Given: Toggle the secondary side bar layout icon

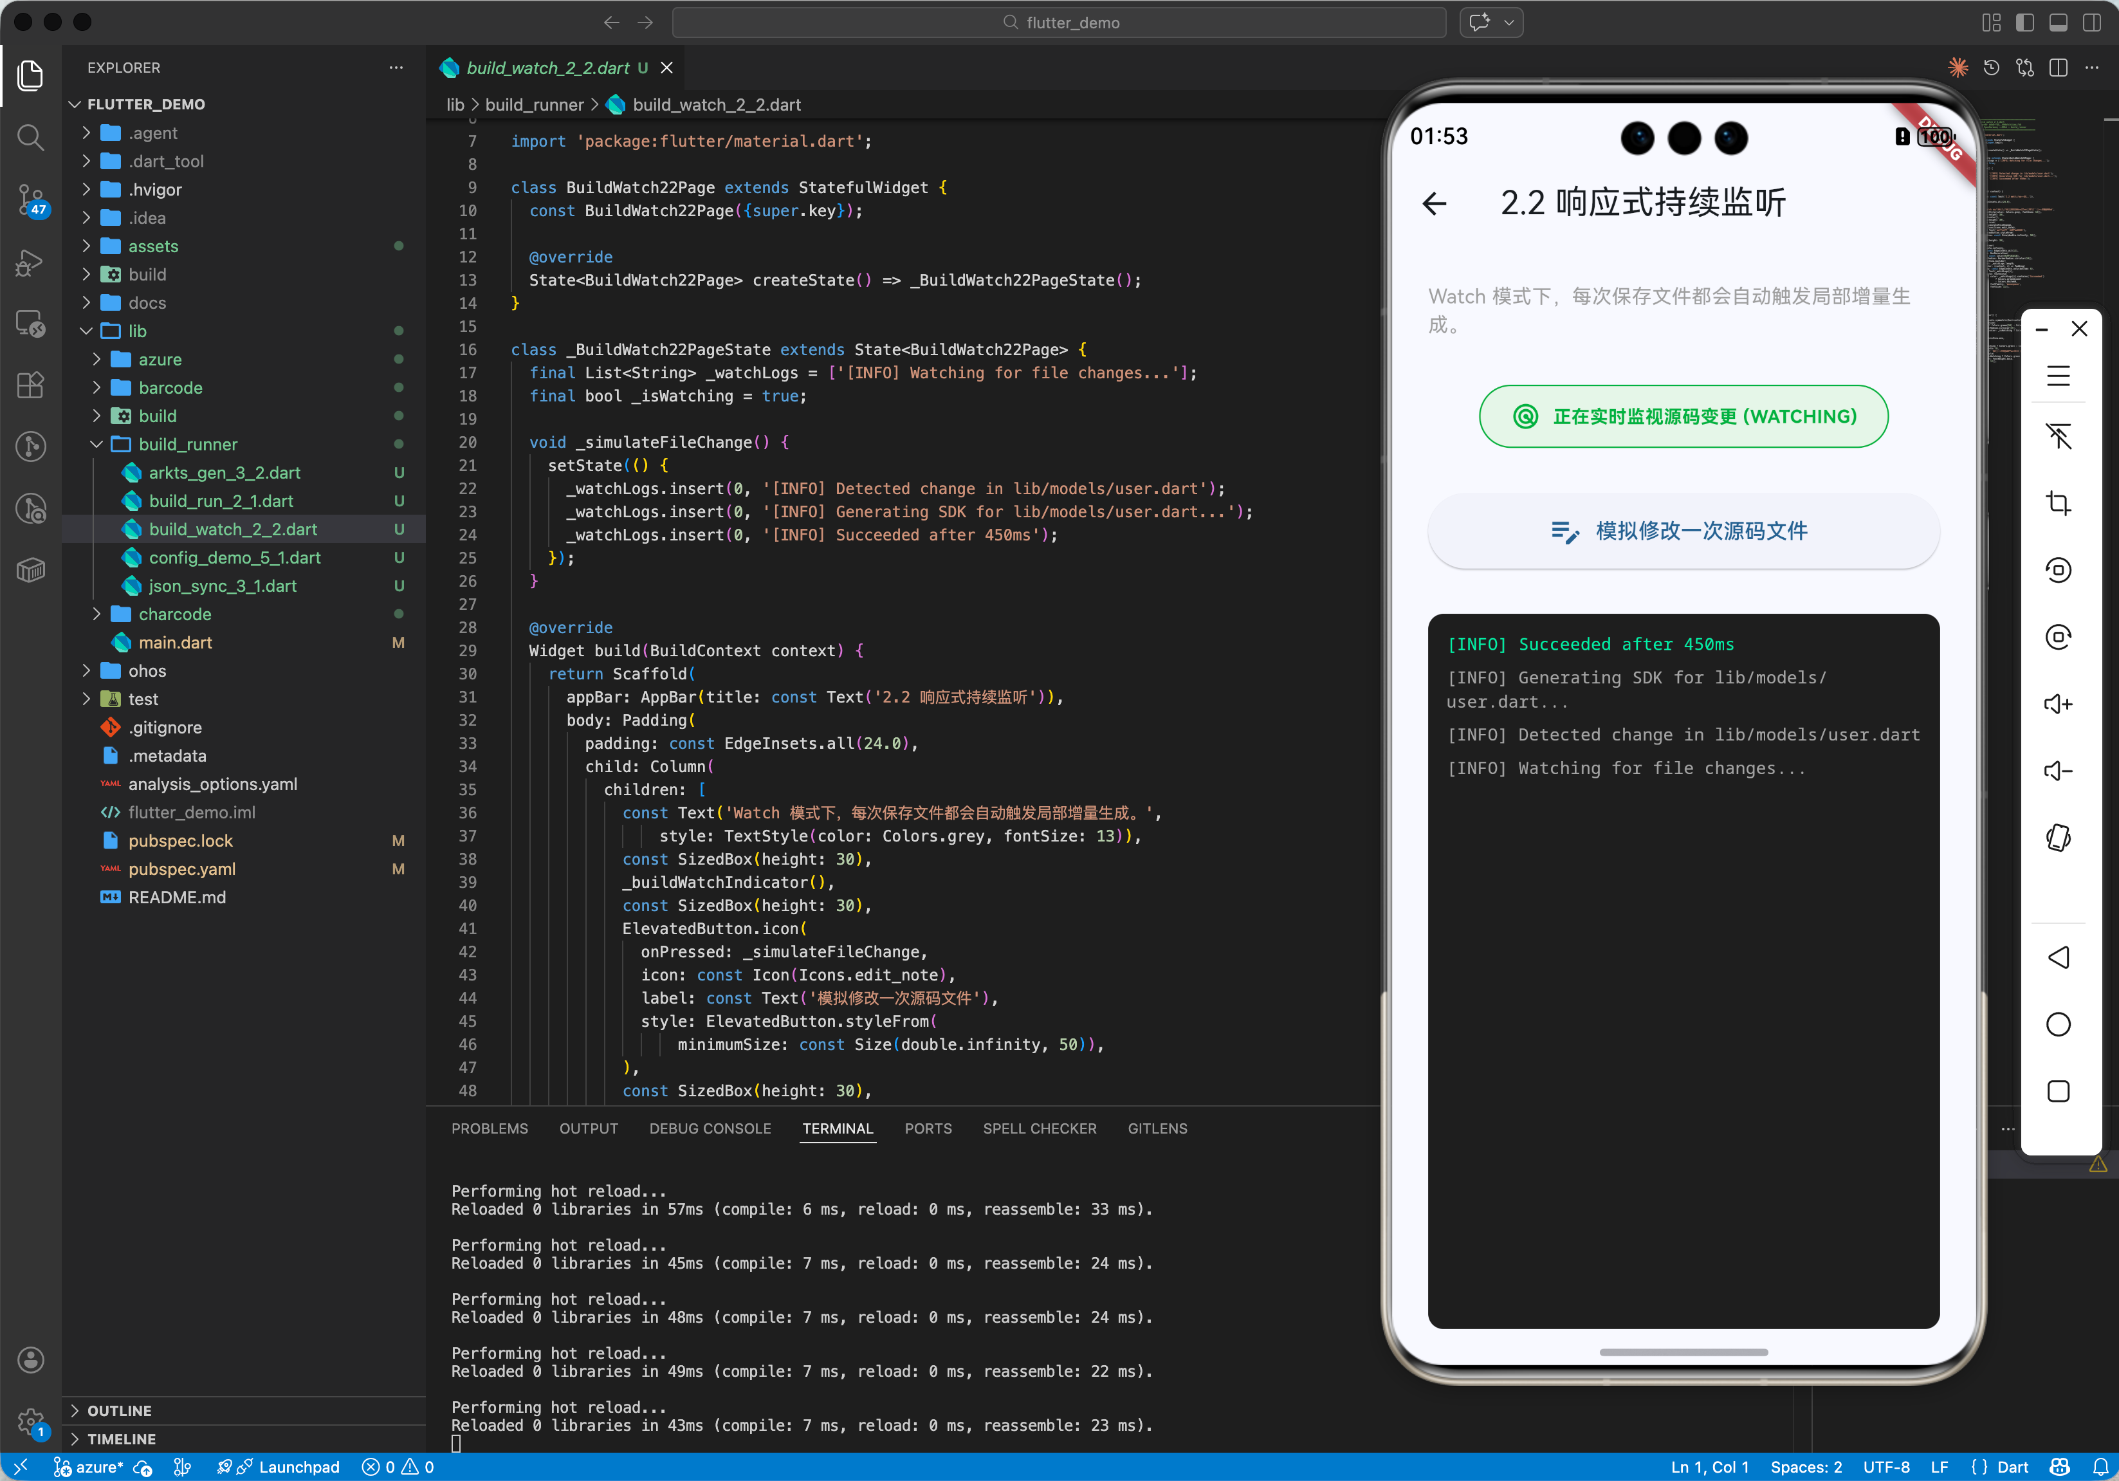Looking at the screenshot, I should [x=2091, y=22].
